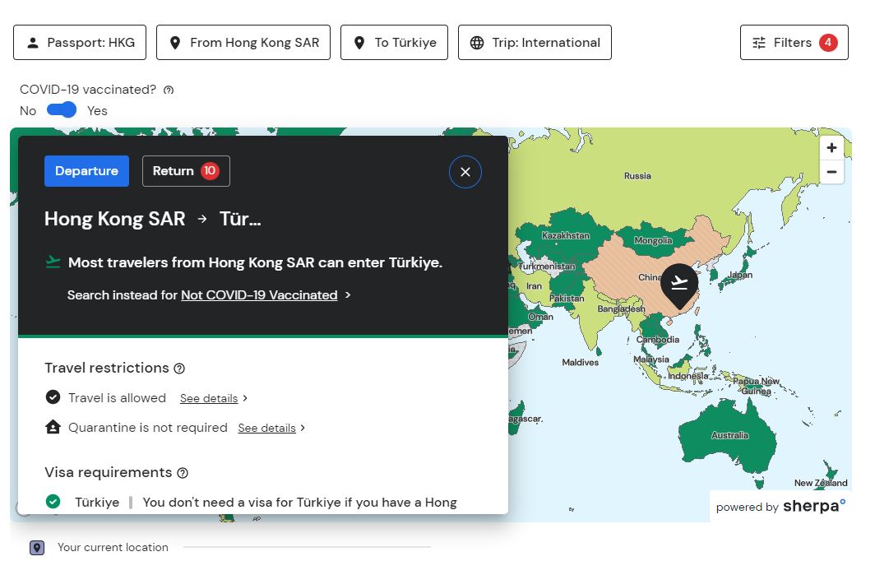Click the Hong Kong SAR heading text

(115, 219)
